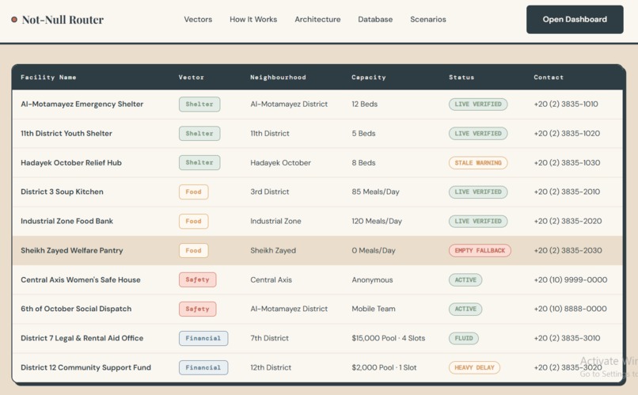This screenshot has width=638, height=395.
Task: Click phone number +20 (2) 3835-1020
Action: pyautogui.click(x=567, y=134)
